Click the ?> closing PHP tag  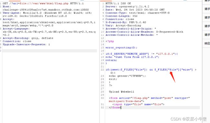tap(110, 86)
